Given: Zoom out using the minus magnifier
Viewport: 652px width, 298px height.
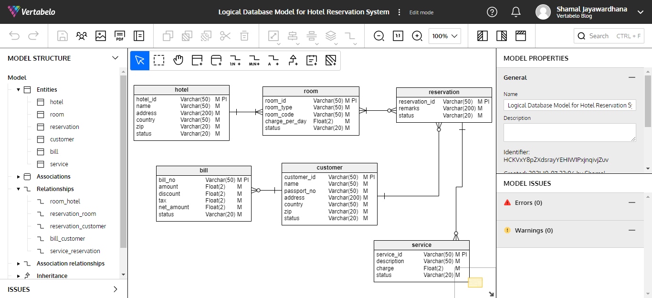Looking at the screenshot, I should pos(379,36).
